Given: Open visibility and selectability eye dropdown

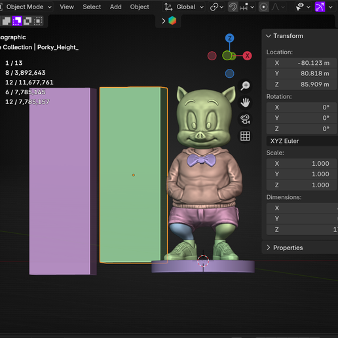Looking at the screenshot, I should point(303,7).
